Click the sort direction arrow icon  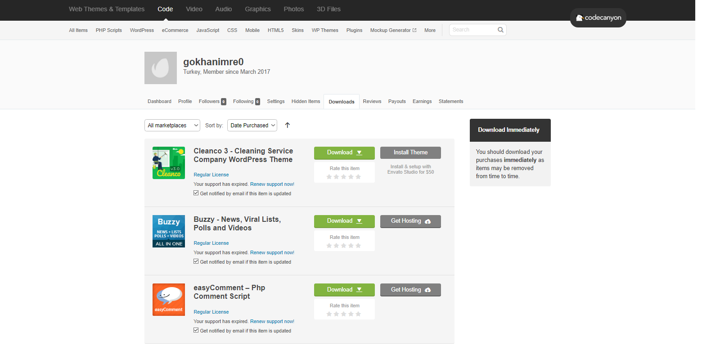click(288, 125)
